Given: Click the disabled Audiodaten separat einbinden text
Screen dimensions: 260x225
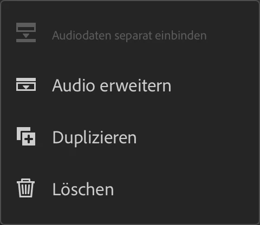Looking at the screenshot, I should 129,36.
